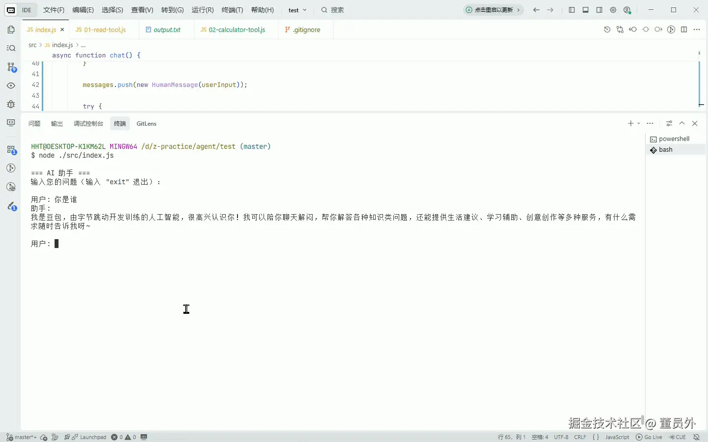Screen dimensions: 708x442
Task: Open Source Control view in activity bar
Action: tap(11, 67)
